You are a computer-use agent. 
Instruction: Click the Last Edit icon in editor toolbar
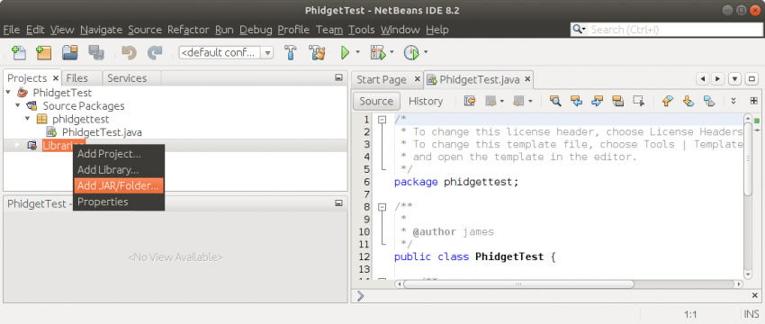tap(470, 101)
